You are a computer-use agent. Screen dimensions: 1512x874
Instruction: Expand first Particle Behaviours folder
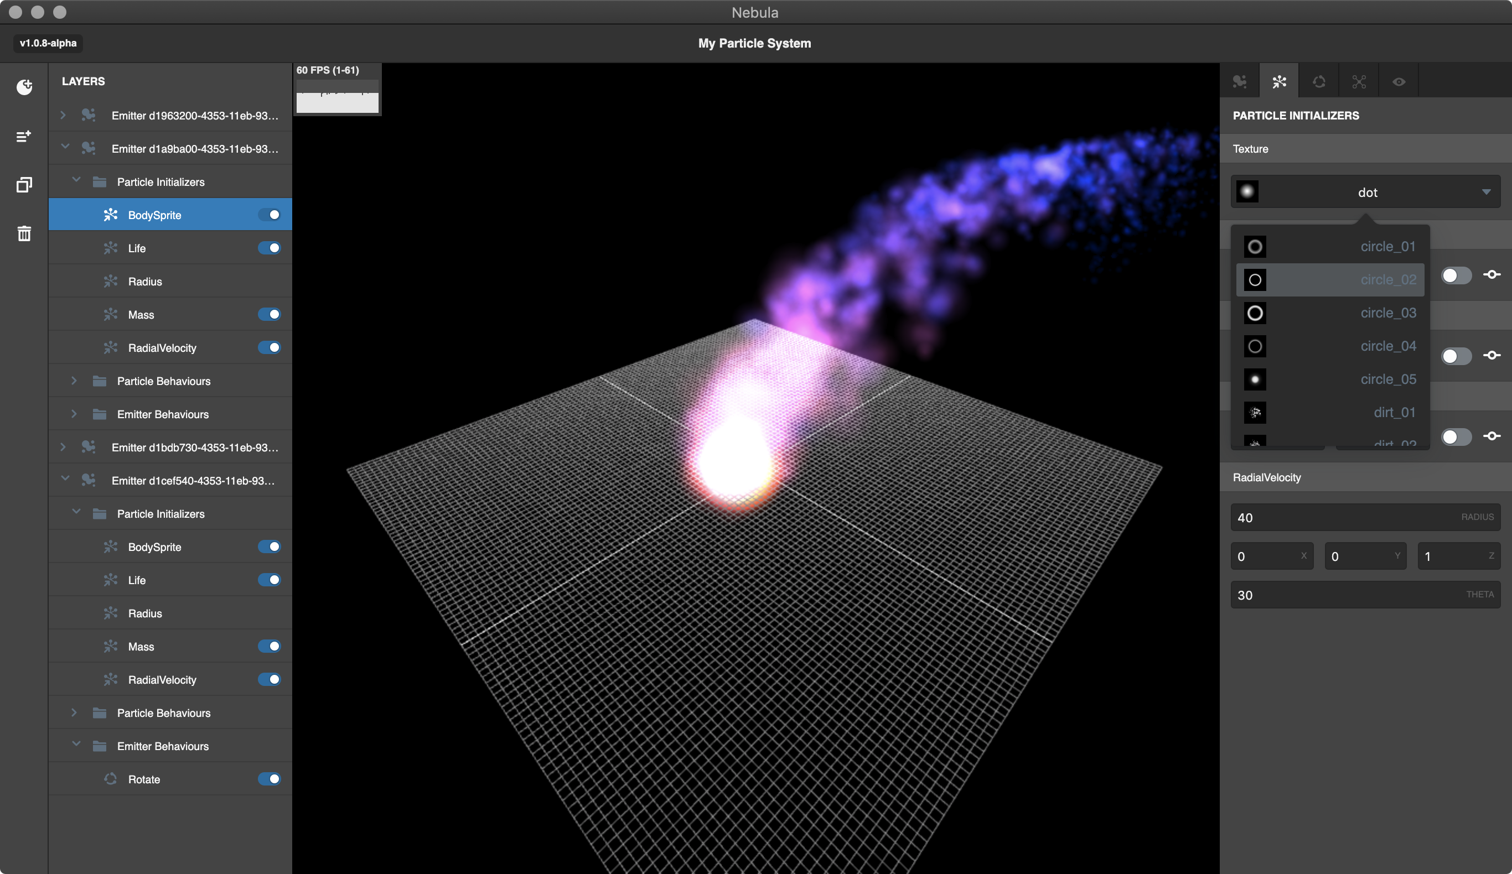(74, 381)
